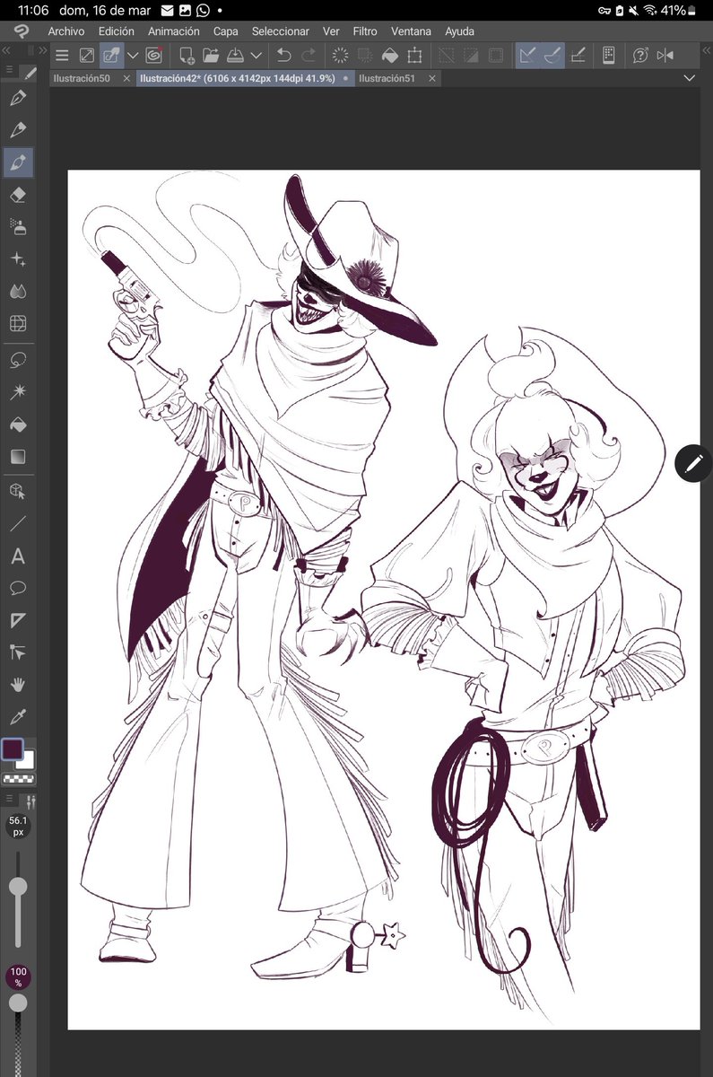
Task: Select the Fill bucket tool
Action: [18, 425]
